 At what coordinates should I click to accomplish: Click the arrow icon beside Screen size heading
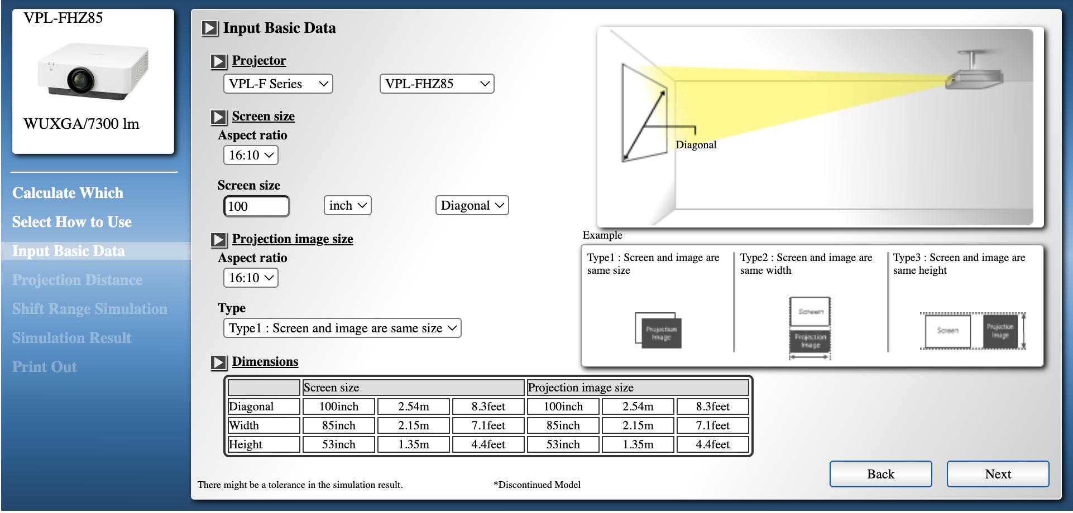click(x=218, y=117)
